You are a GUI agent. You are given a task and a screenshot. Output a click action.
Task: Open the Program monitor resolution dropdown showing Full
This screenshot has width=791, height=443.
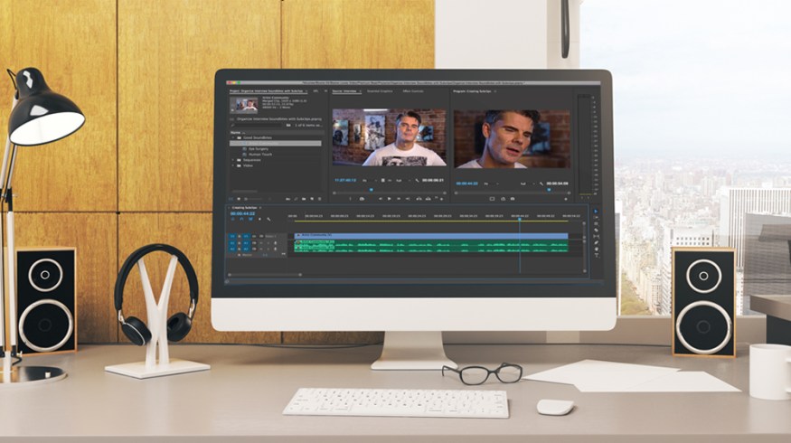524,183
